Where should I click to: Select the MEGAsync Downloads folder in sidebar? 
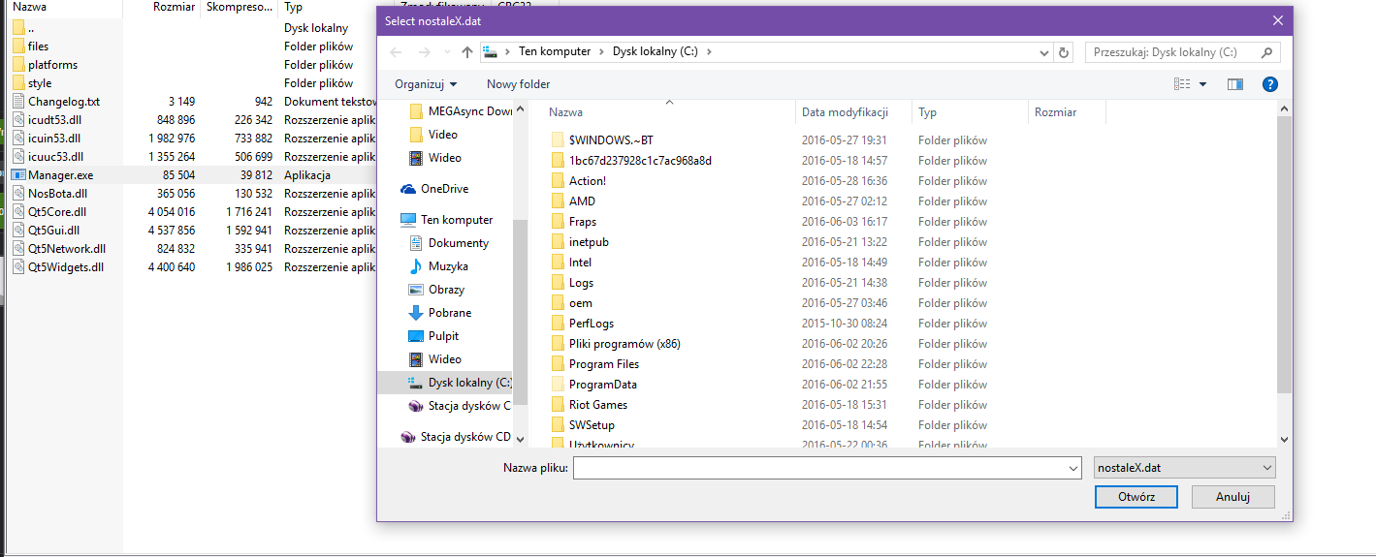460,111
